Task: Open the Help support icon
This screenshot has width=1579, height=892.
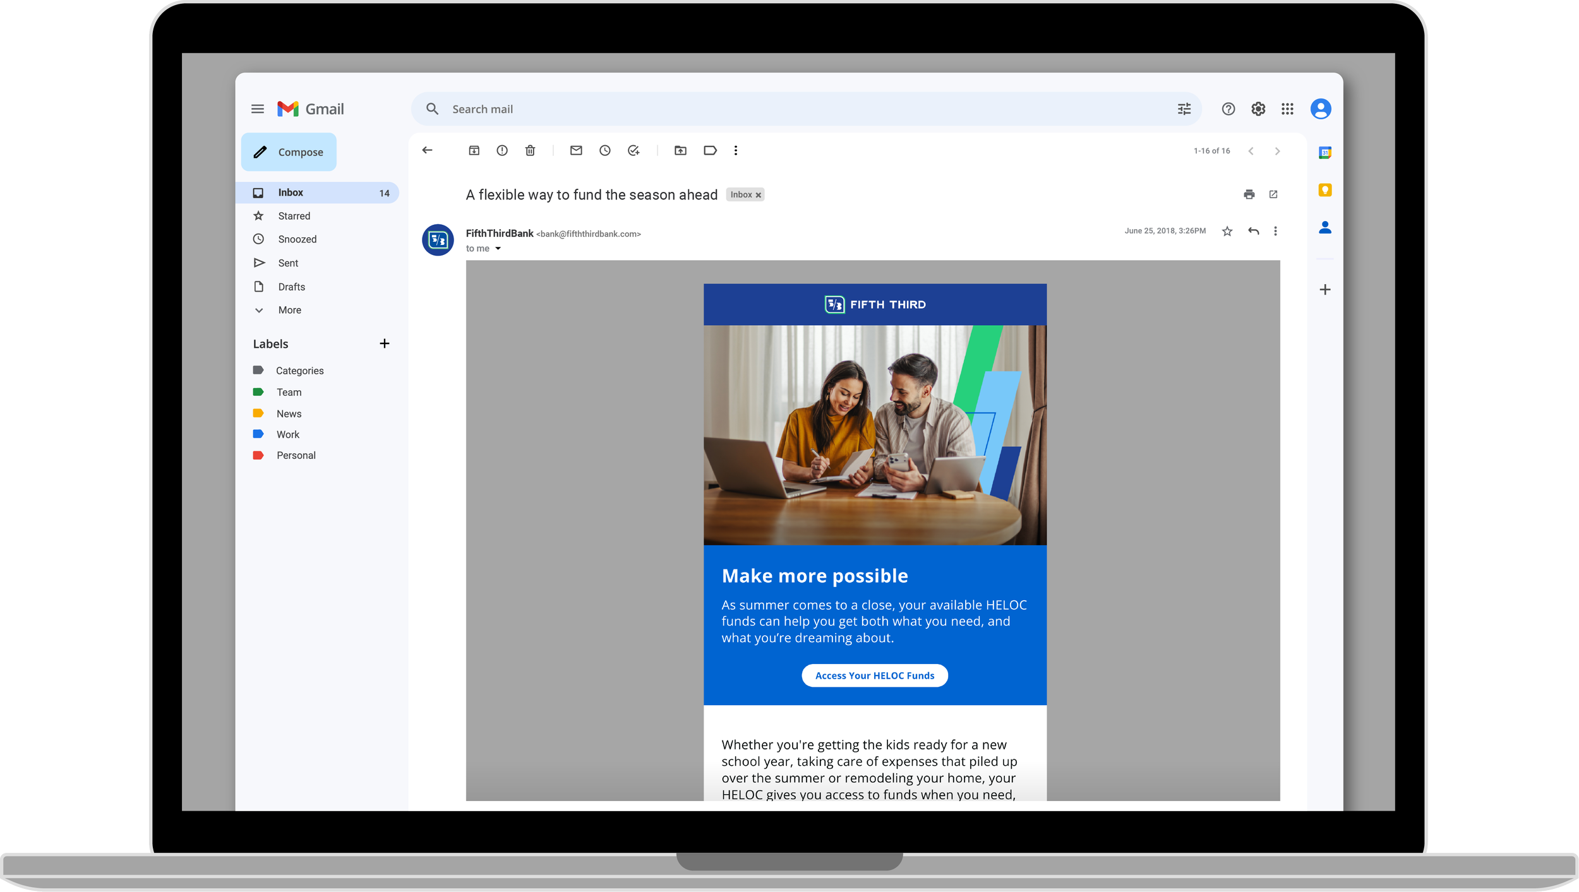Action: click(x=1228, y=109)
